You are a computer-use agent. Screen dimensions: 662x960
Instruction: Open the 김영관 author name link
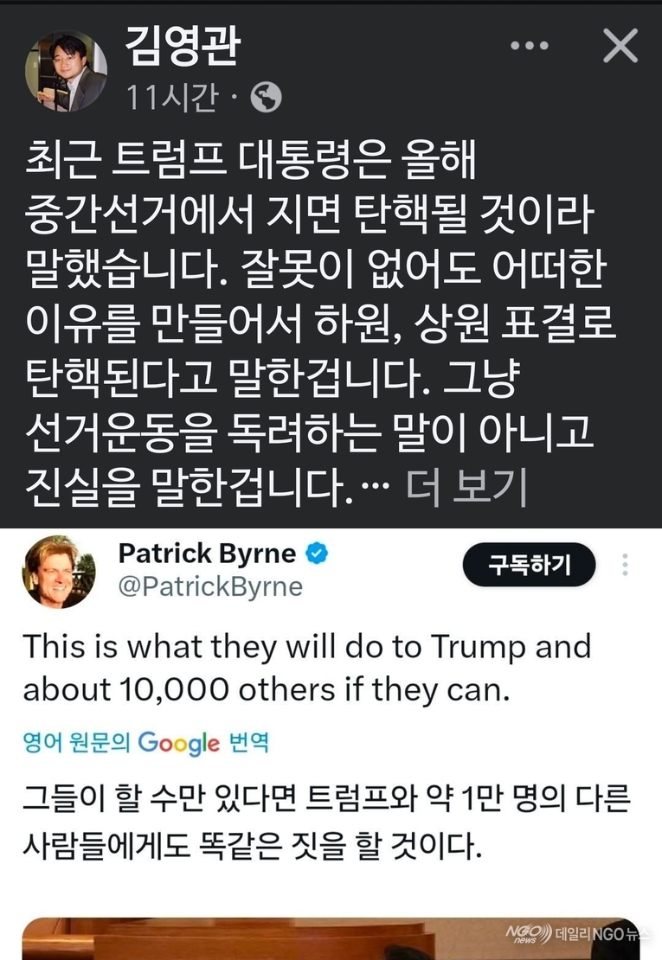coord(183,45)
